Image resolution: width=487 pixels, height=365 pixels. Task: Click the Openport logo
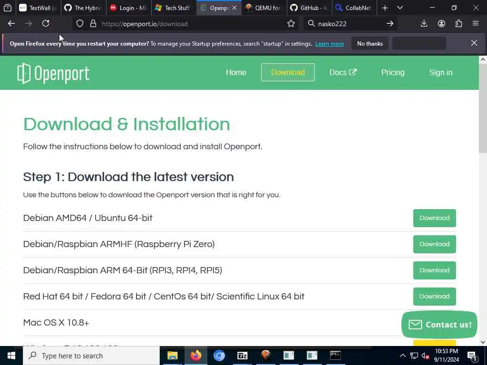pyautogui.click(x=53, y=73)
